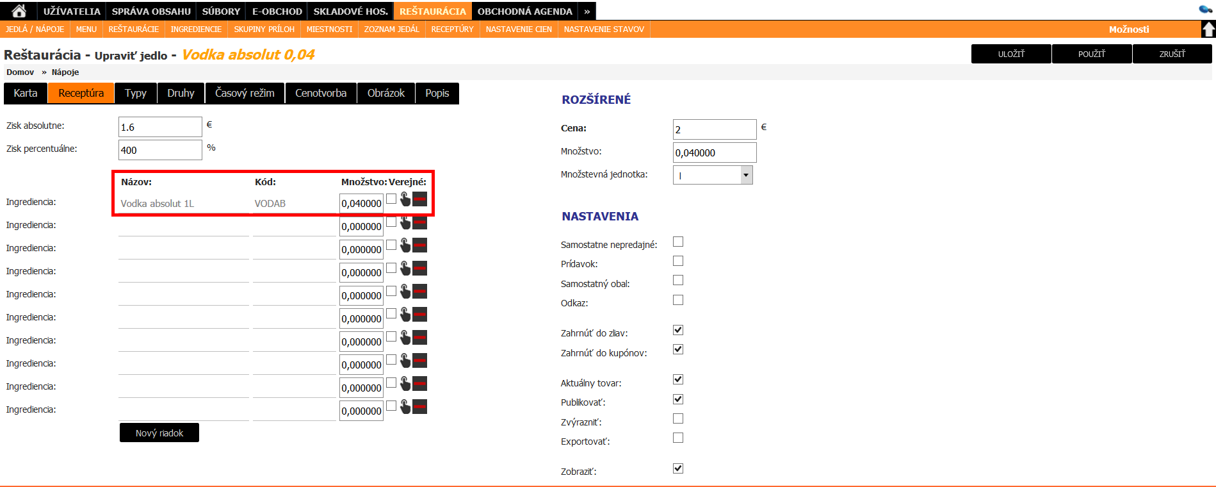The height and width of the screenshot is (487, 1216).
Task: Remove the Vodka absolut 1L ingredient row
Action: 420,199
